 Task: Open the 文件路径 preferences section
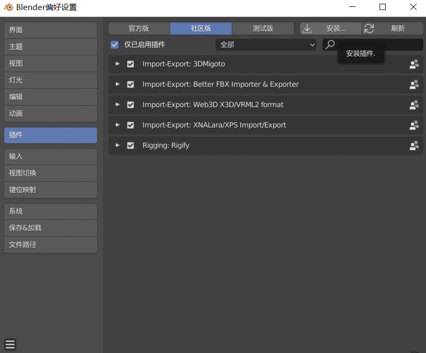pos(51,245)
